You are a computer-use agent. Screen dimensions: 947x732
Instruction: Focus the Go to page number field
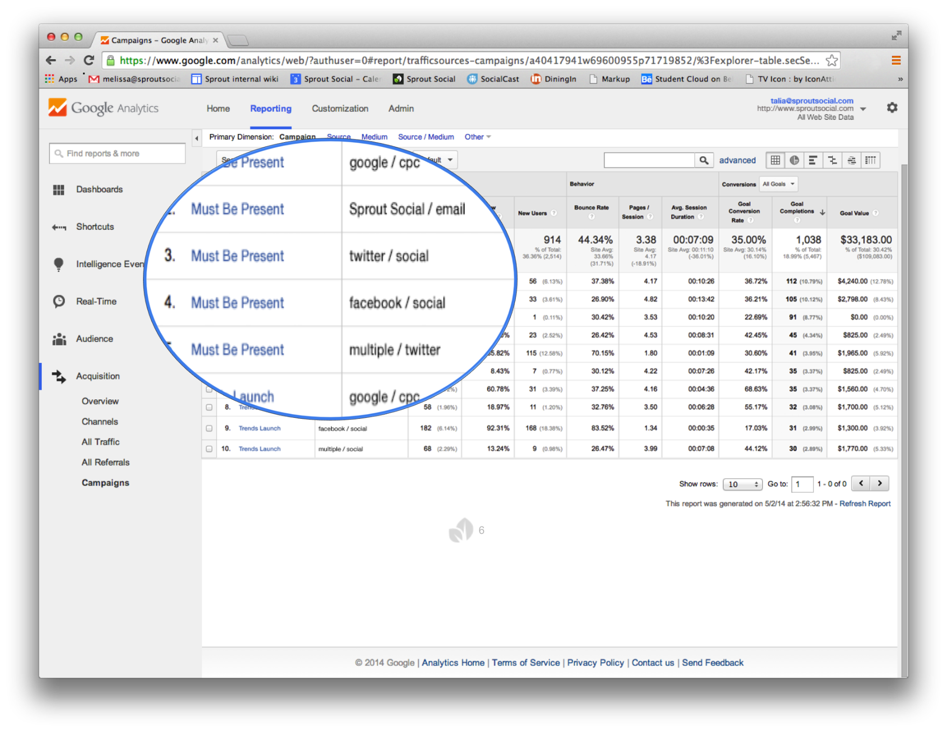(802, 484)
